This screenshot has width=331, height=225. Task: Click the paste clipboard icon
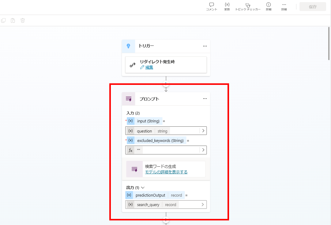click(x=13, y=20)
